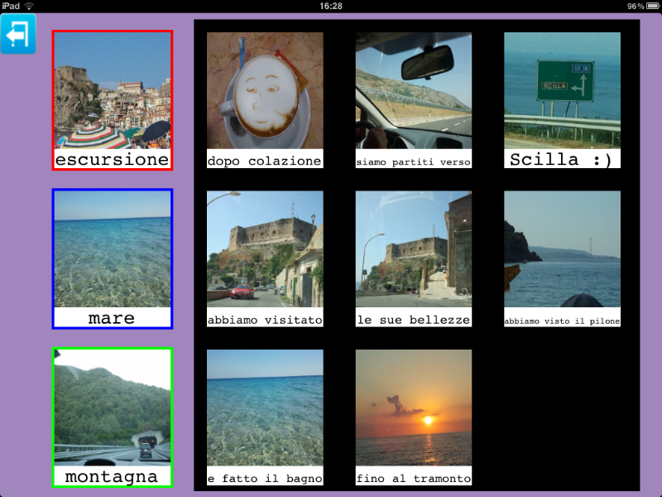Click the 'Scilla :)' caption label
This screenshot has height=497, width=662.
(563, 160)
